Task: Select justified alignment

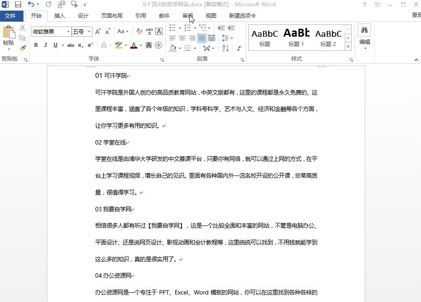Action: coord(201,38)
